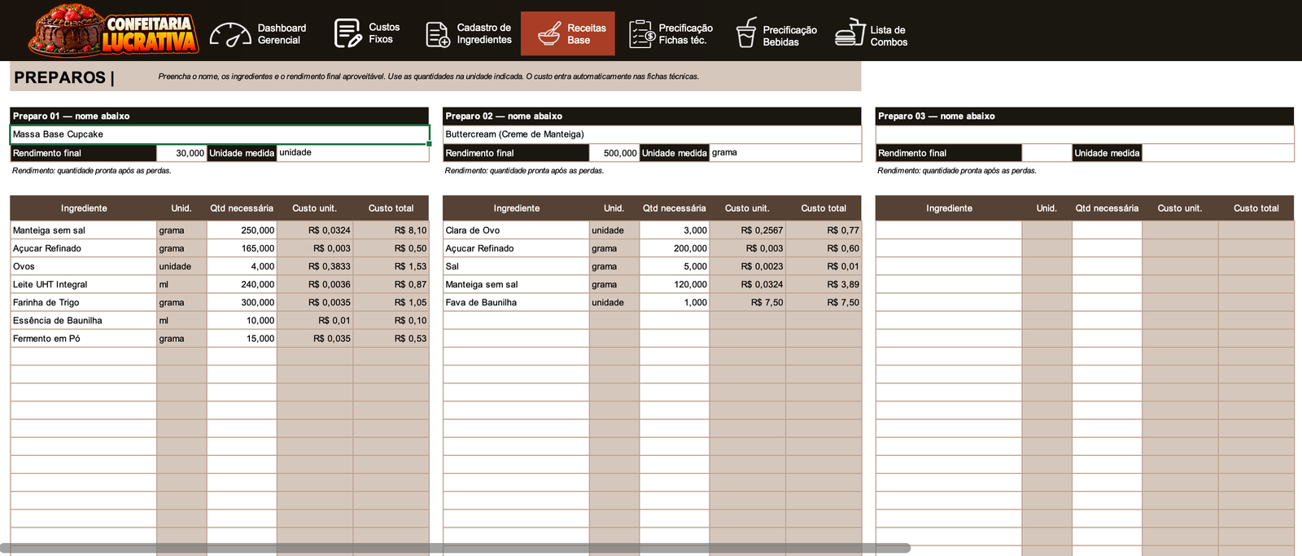Select the quantity cell '300,000'

pos(242,302)
